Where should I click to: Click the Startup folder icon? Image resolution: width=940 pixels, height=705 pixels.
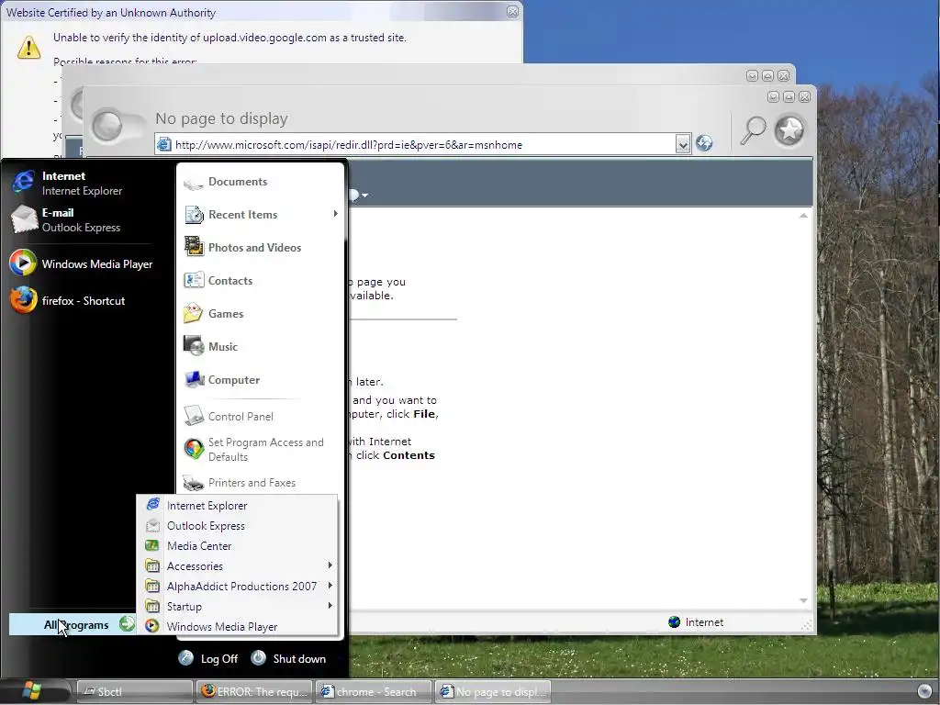(152, 606)
